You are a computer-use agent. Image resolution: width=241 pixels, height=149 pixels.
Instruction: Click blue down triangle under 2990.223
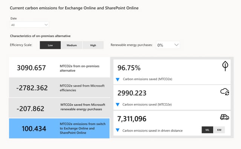click(118, 105)
